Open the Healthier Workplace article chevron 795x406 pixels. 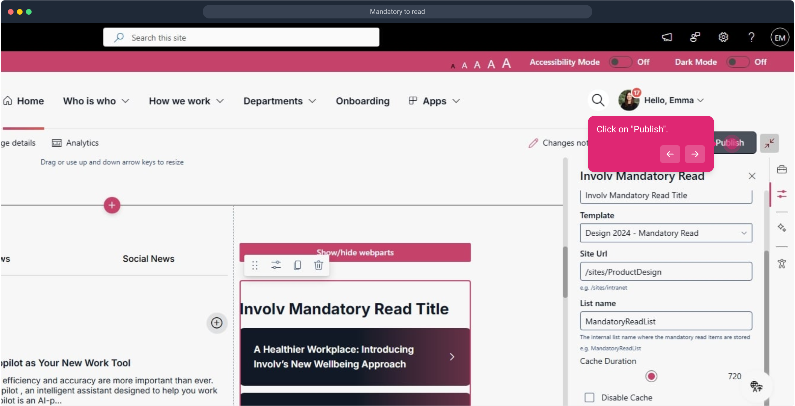point(452,357)
